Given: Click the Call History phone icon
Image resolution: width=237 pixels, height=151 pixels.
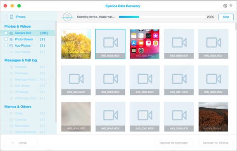Looking at the screenshot, I should (11, 86).
